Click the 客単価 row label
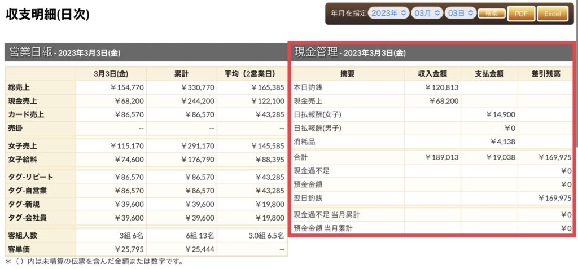Viewport: 578px width, 269px height. pos(21,249)
